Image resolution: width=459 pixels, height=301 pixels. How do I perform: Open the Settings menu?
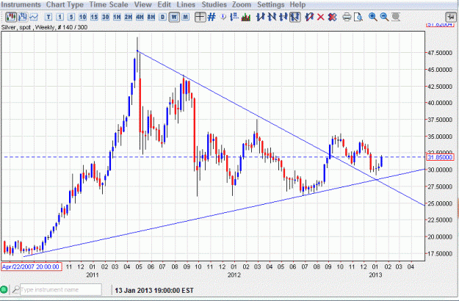pos(270,4)
